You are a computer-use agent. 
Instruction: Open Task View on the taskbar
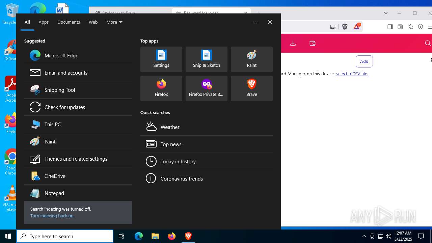[x=122, y=236]
